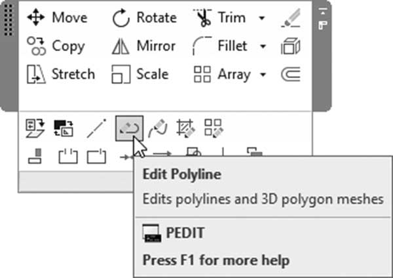Click the Offset tool icon
The height and width of the screenshot is (278, 393).
click(x=291, y=74)
